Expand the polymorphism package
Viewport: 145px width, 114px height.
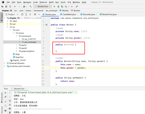17,51
